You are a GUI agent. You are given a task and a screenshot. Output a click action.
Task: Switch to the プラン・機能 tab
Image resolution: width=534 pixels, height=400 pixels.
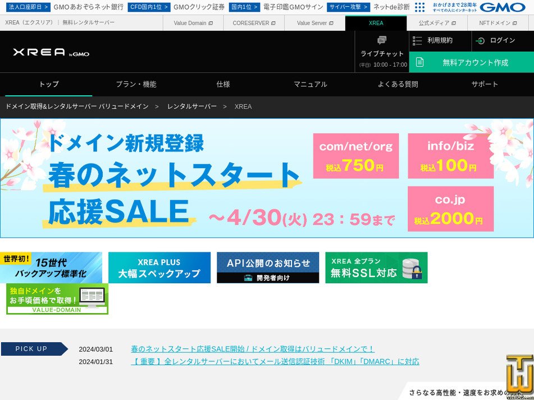(136, 84)
